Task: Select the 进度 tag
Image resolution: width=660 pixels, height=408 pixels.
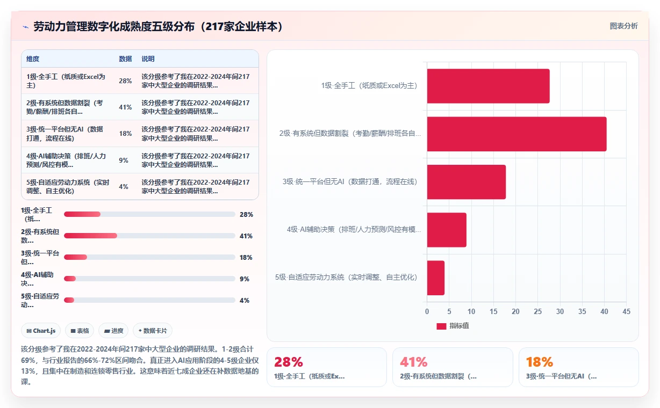Action: pyautogui.click(x=113, y=331)
